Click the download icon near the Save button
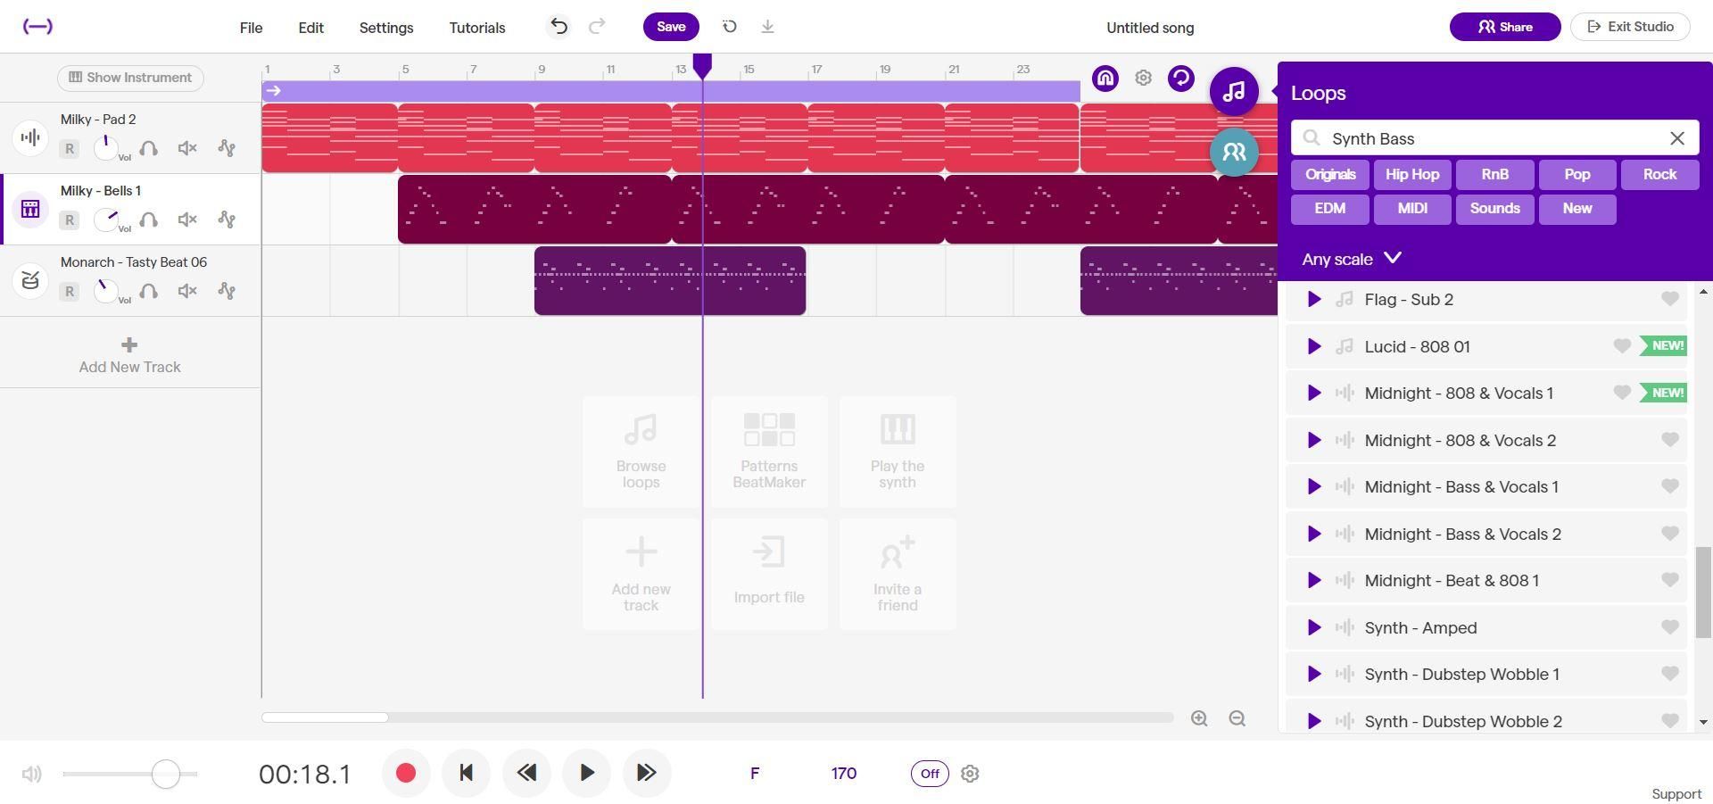 tap(767, 27)
